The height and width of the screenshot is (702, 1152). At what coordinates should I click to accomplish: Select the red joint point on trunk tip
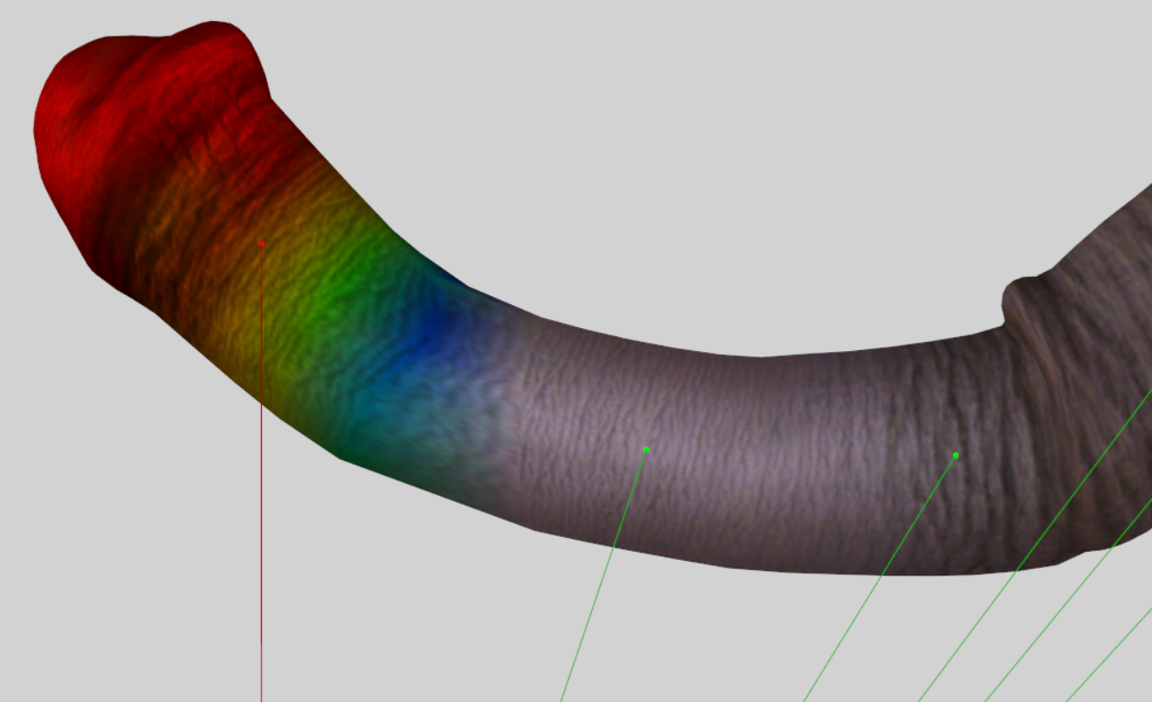[261, 244]
